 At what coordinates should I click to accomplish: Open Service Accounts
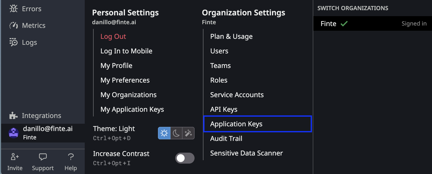tap(237, 95)
